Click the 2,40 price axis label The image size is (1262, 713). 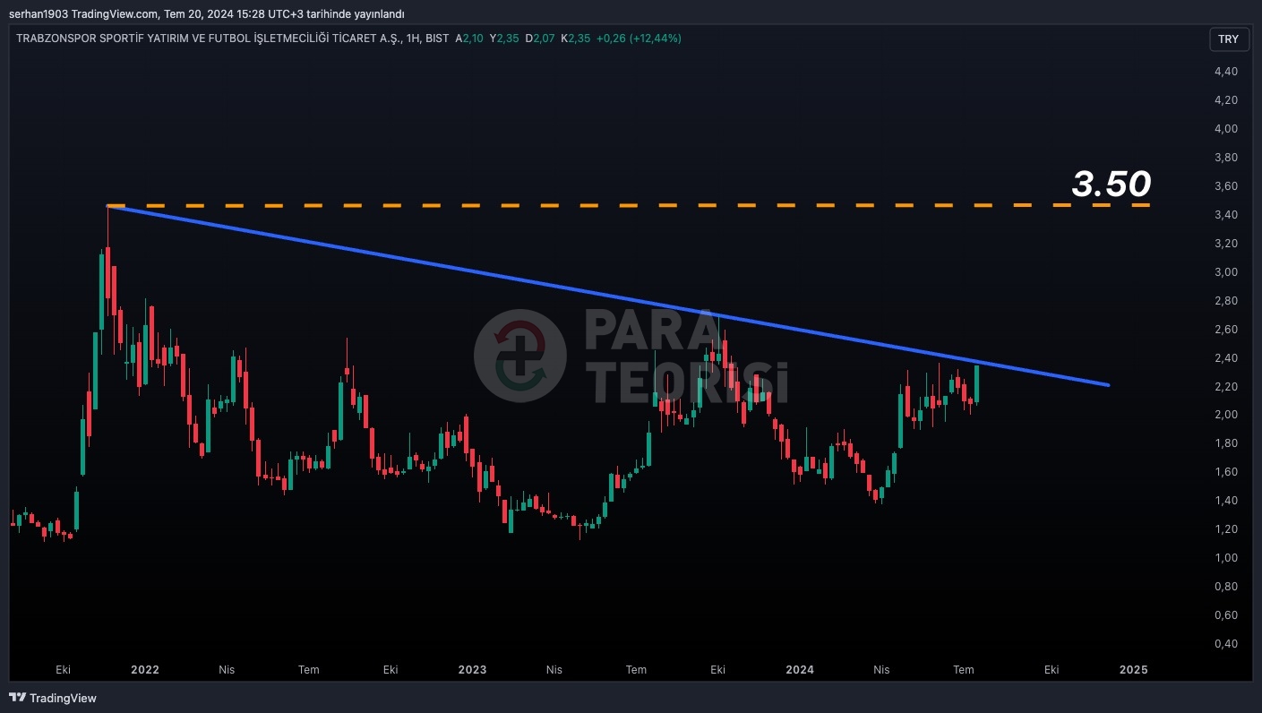(x=1226, y=358)
